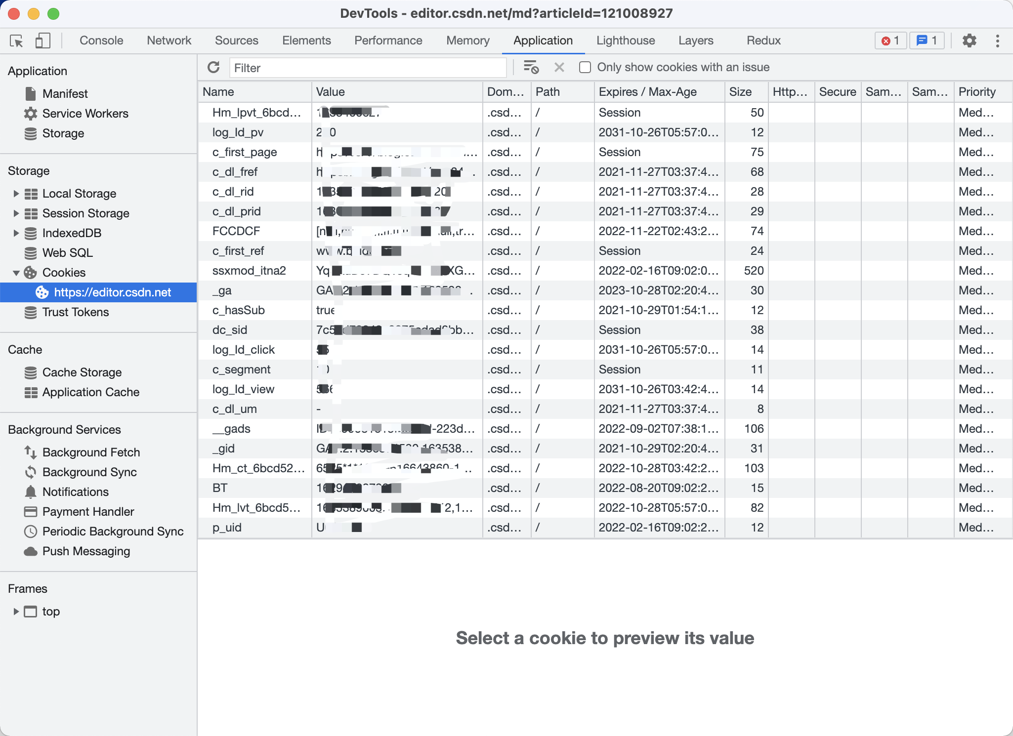Select the p_uid cookie row
The width and height of the screenshot is (1013, 736).
click(x=605, y=528)
